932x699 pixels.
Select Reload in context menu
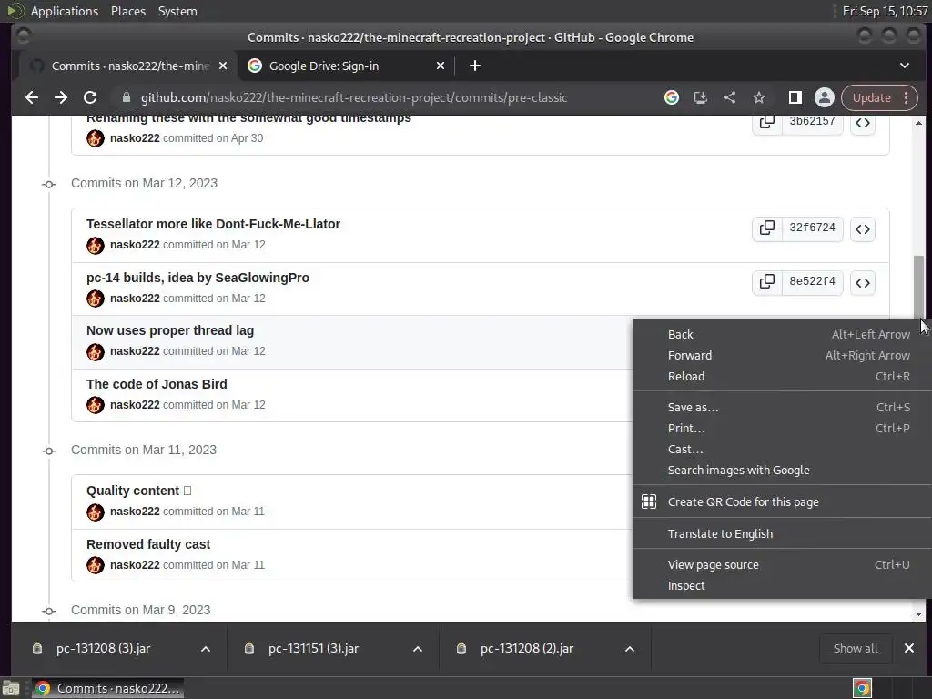point(782,376)
